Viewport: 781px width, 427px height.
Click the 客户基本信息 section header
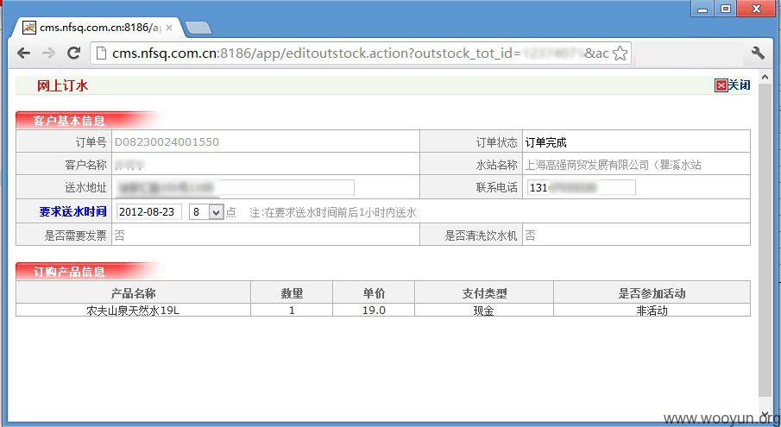69,121
